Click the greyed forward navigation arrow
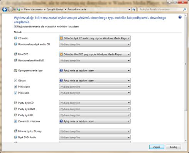The width and height of the screenshot is (189, 153). point(10,9)
